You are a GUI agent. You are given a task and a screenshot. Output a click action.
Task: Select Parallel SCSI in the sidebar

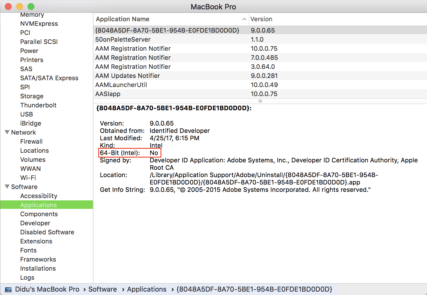[39, 42]
